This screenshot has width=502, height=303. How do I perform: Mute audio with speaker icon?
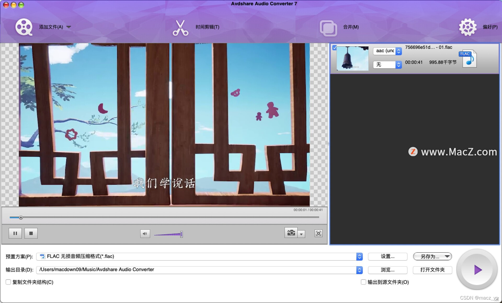pyautogui.click(x=145, y=234)
